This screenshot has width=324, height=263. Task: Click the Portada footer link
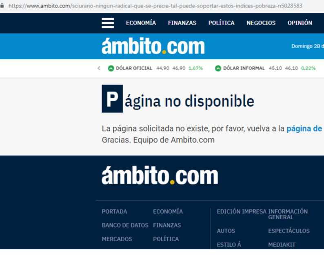point(114,211)
